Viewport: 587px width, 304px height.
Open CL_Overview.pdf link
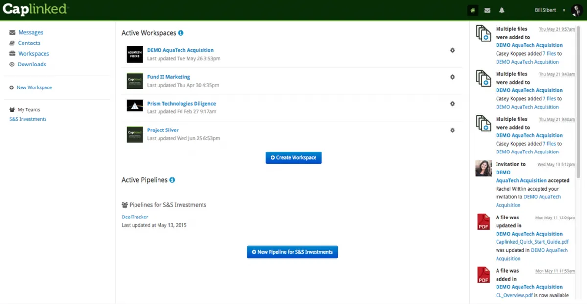[x=514, y=295]
